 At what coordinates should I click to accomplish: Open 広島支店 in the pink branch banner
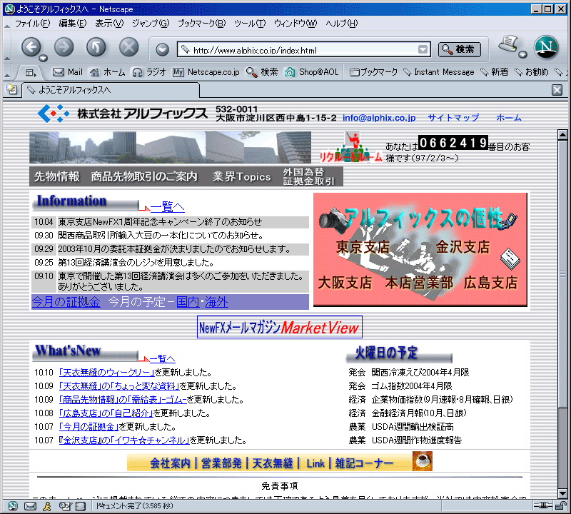click(490, 283)
